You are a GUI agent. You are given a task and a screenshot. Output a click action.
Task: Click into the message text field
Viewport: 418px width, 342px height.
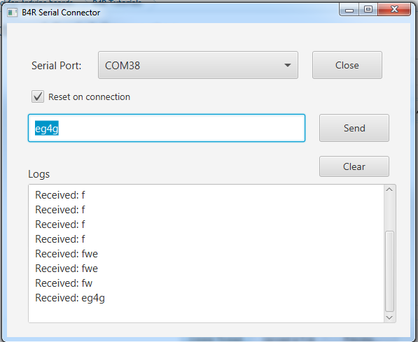(167, 128)
